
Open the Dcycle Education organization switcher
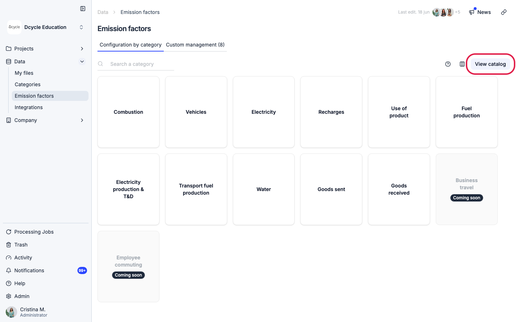(x=46, y=27)
